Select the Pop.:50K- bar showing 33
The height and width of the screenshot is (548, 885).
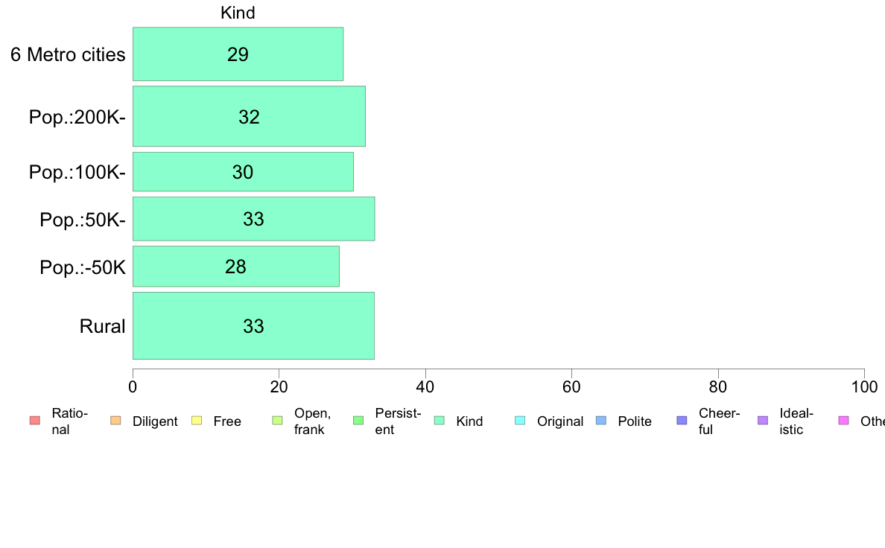[x=253, y=219]
